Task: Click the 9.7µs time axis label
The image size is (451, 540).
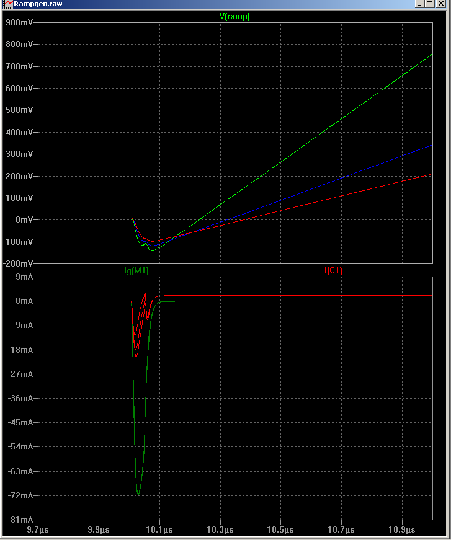Action: pos(38,529)
